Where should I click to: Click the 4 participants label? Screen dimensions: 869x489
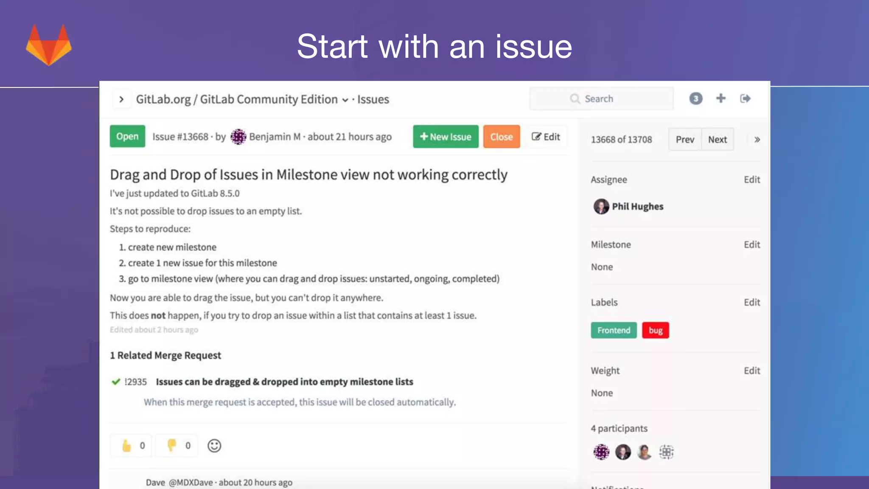tap(619, 428)
